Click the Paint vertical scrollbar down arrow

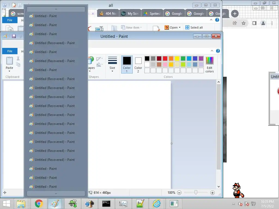219,187
